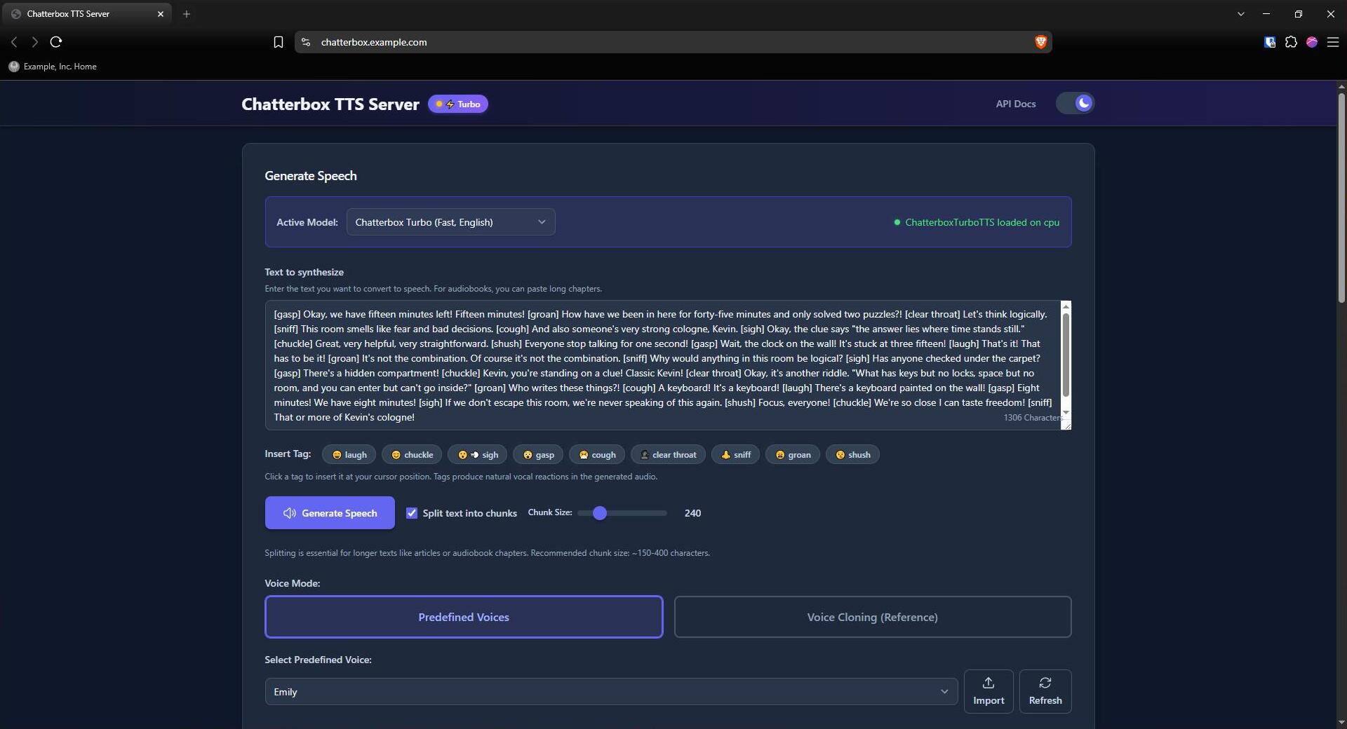Screen dimensions: 1347x729
Task: Insert the cough tag
Action: (597, 455)
